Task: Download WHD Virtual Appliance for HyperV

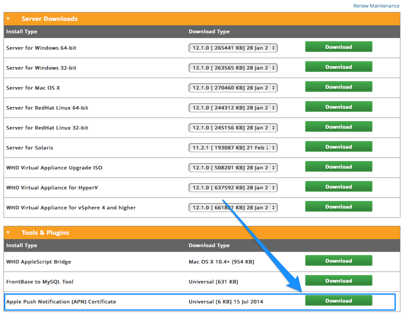Action: (339, 186)
